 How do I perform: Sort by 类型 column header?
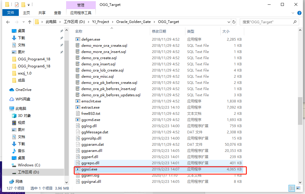[190, 31]
